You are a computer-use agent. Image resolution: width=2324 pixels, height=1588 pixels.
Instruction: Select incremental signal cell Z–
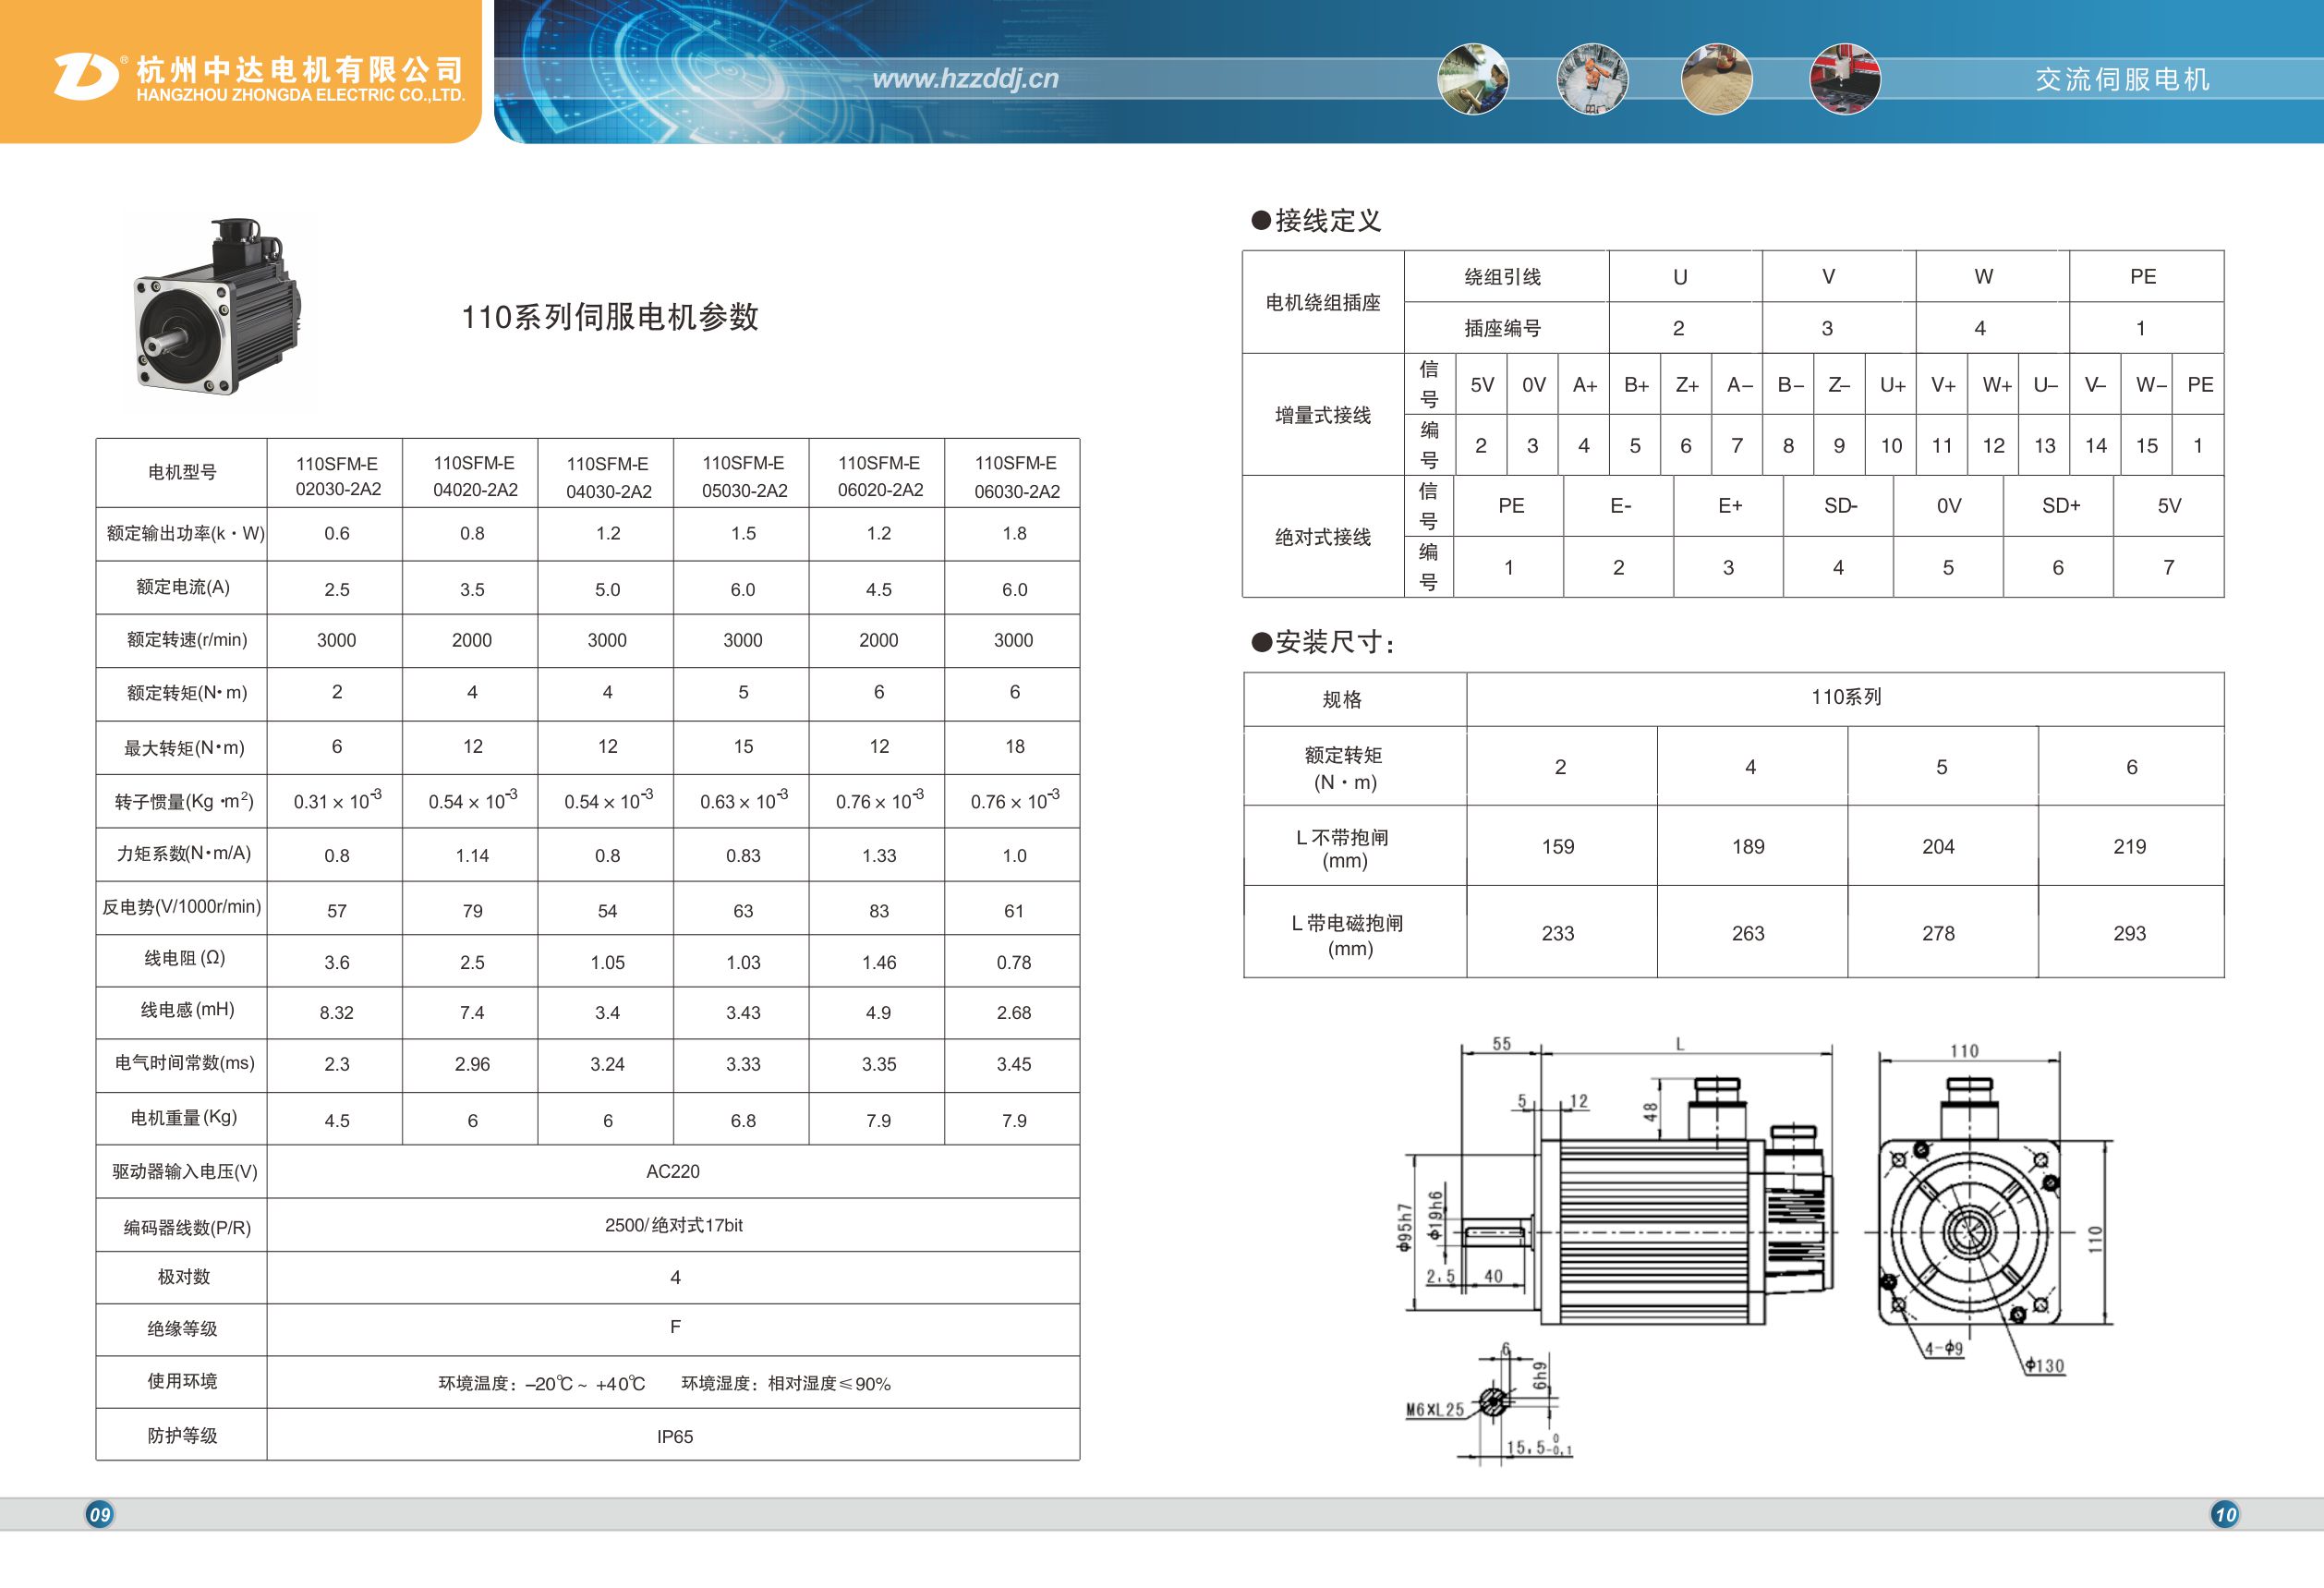click(1840, 385)
